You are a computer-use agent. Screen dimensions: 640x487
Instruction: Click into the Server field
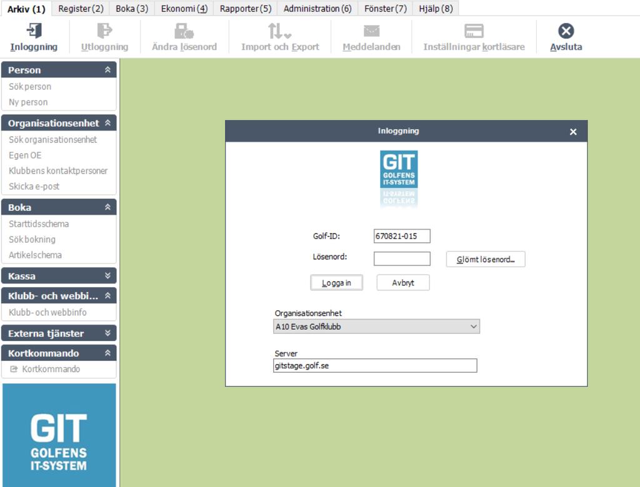375,365
